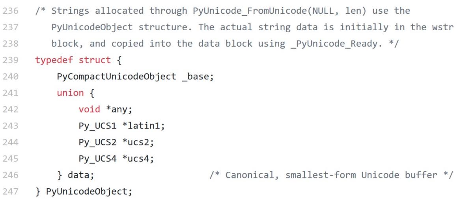
Task: Click the union keyword
Action: tap(71, 93)
